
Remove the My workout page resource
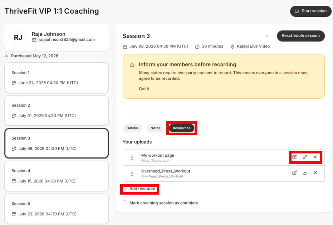(x=315, y=157)
